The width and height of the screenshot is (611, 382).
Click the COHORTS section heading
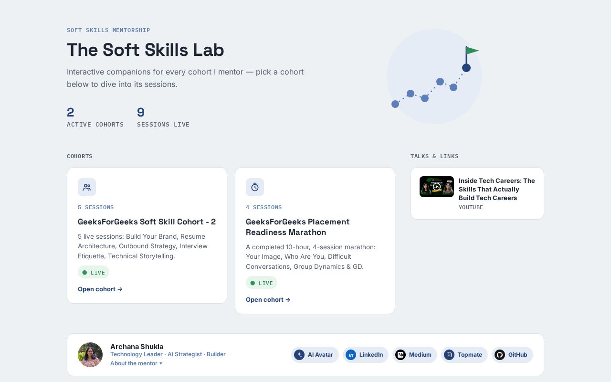(80, 156)
